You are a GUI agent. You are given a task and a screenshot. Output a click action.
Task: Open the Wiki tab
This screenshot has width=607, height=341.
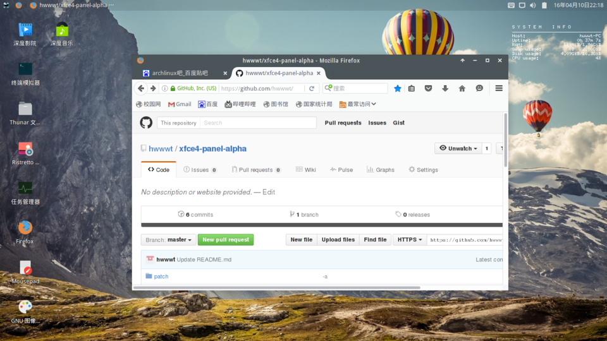[306, 170]
